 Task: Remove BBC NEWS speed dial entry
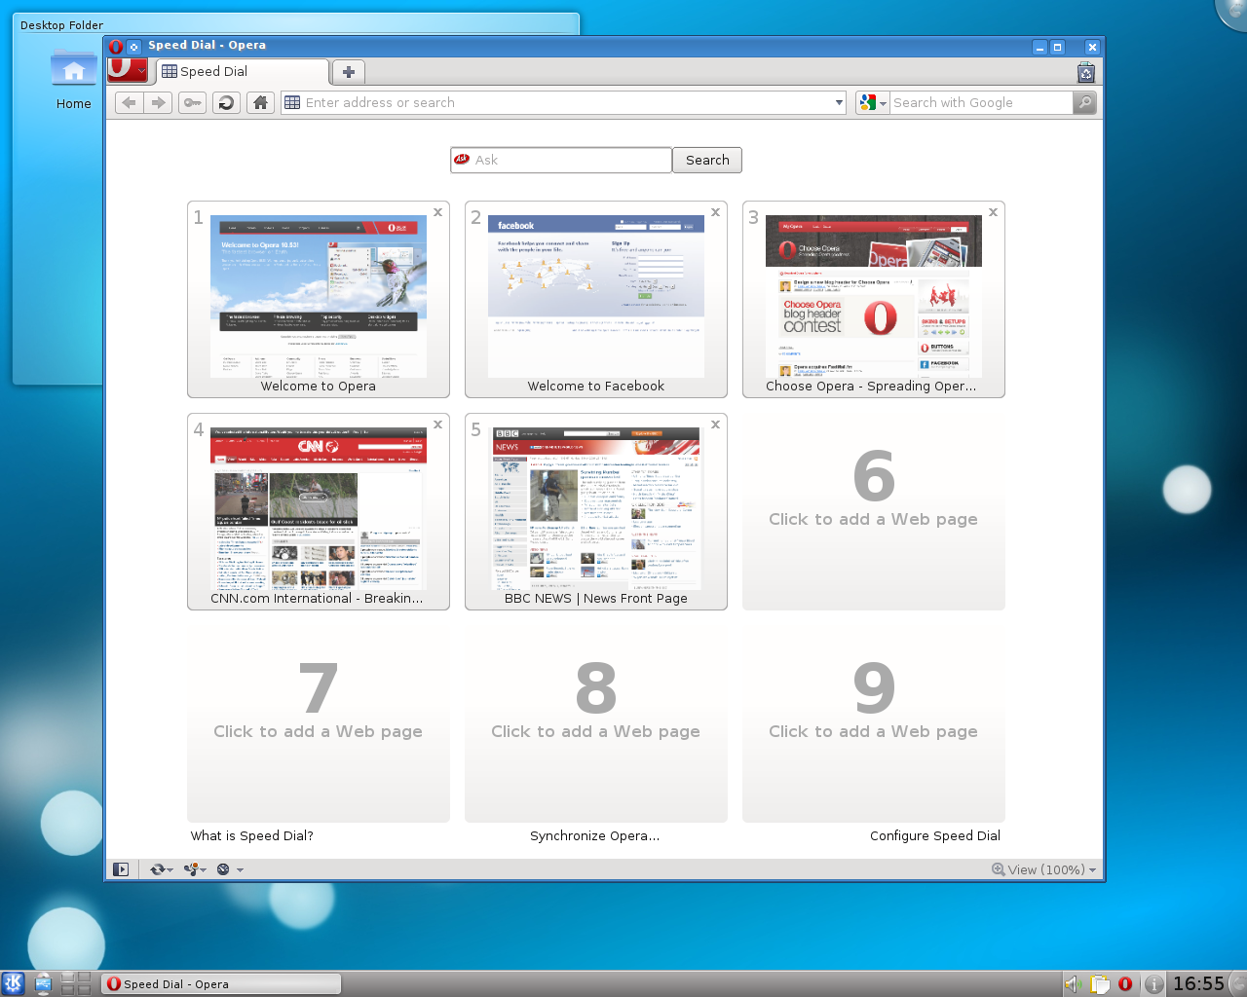click(x=716, y=425)
